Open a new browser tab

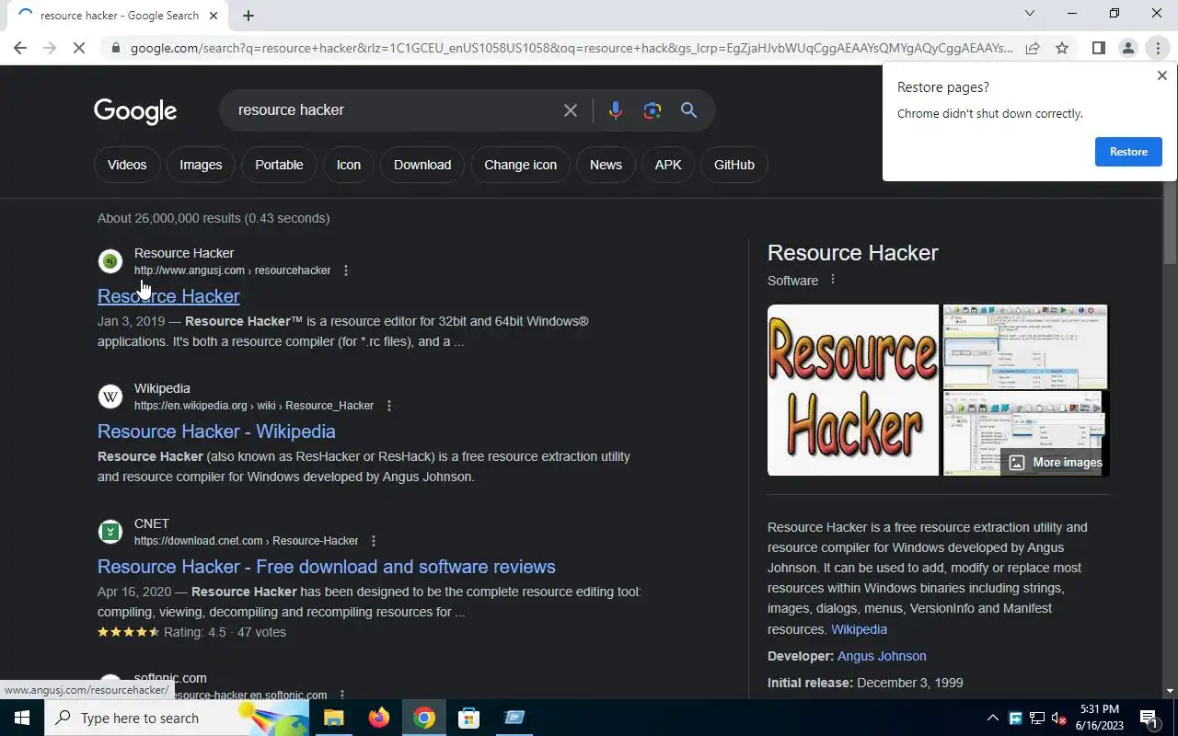tap(248, 15)
